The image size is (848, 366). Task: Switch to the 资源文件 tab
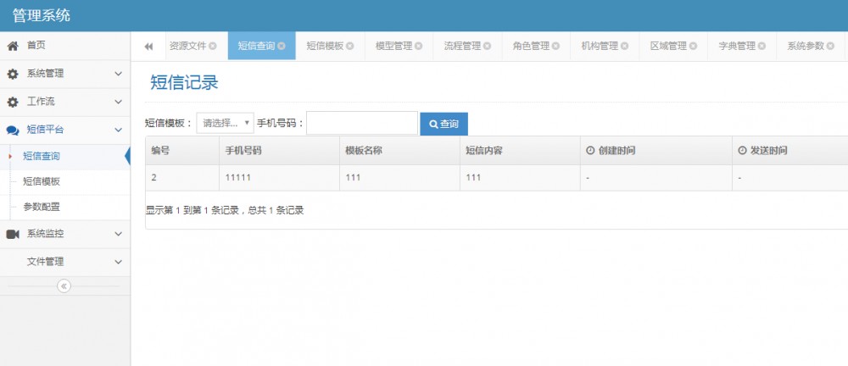pyautogui.click(x=187, y=46)
